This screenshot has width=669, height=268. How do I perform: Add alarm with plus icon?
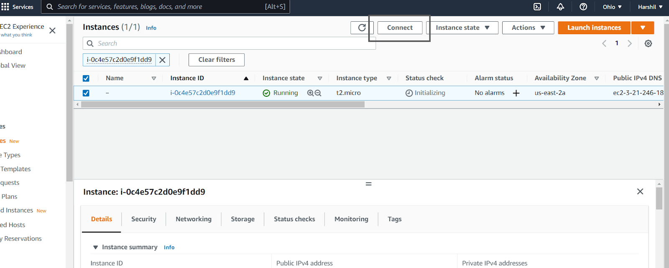point(516,93)
